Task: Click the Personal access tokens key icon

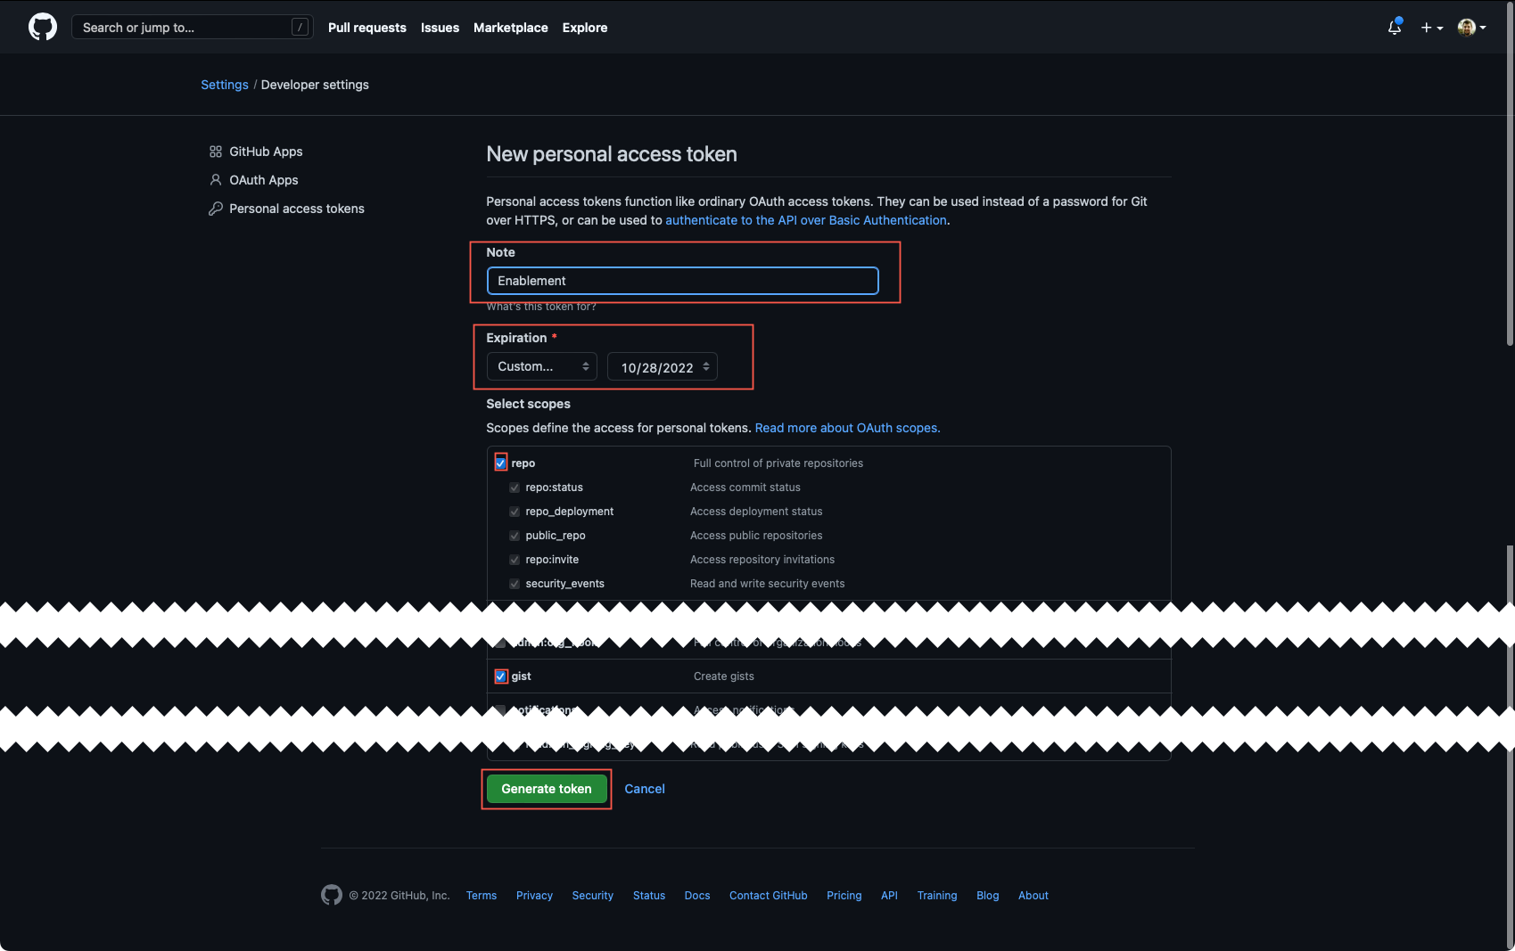Action: coord(216,209)
